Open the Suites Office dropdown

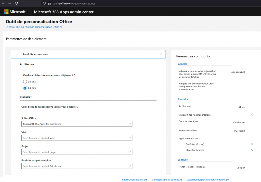(x=77, y=124)
